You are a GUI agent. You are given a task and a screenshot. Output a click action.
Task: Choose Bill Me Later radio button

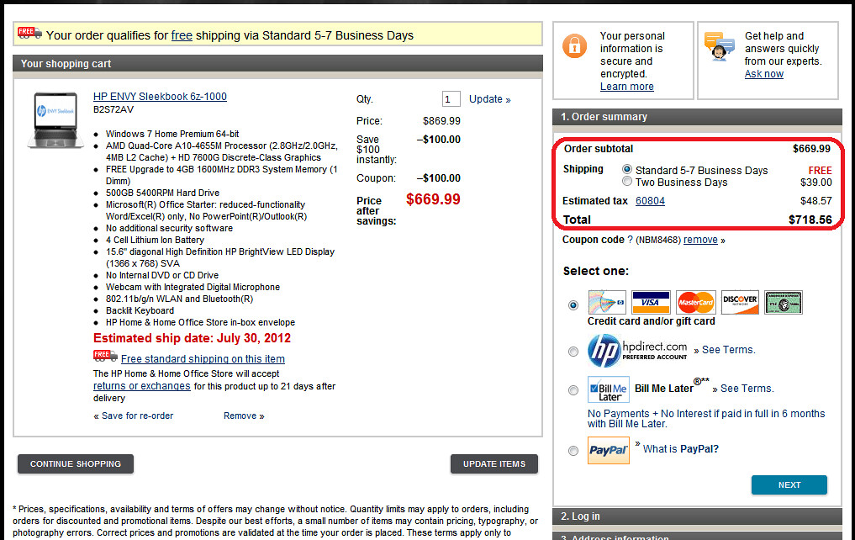pyautogui.click(x=573, y=390)
